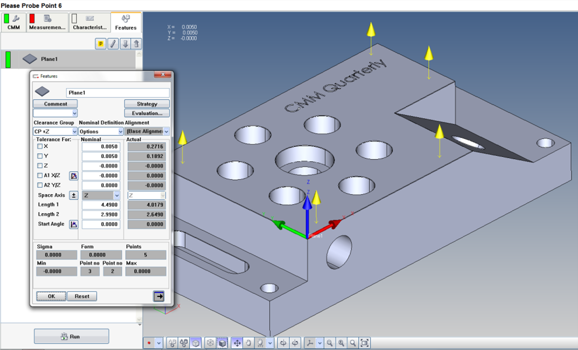The height and width of the screenshot is (350, 578).
Task: Select the Features tab icon
Action: [x=126, y=22]
